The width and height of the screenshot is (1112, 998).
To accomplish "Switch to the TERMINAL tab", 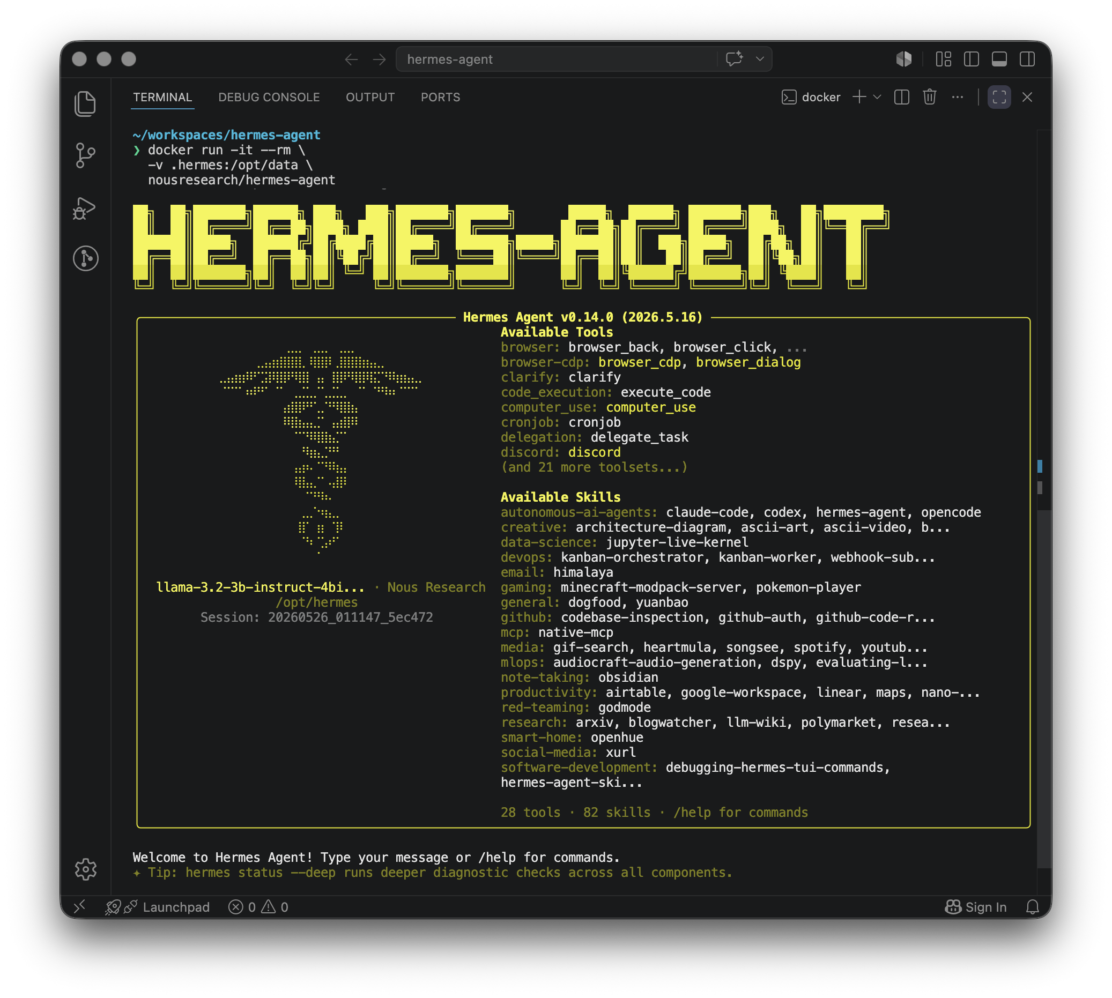I will click(162, 97).
